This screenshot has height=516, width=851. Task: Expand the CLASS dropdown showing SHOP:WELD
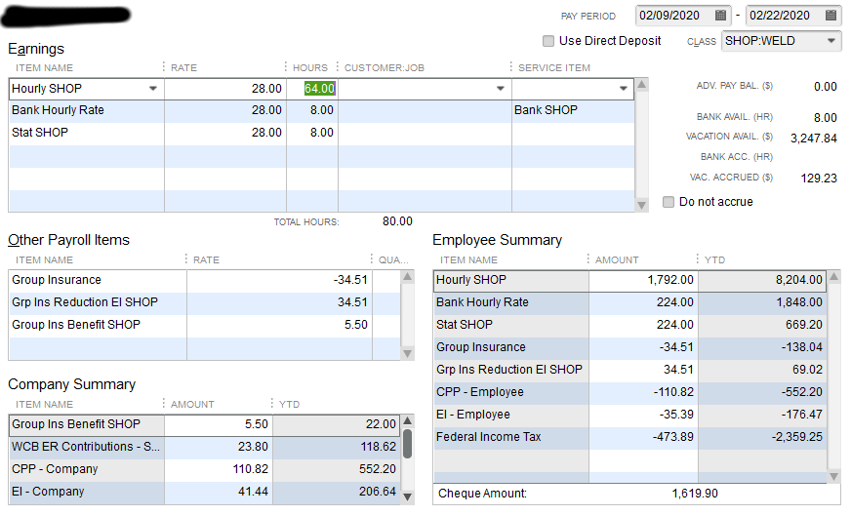(831, 41)
